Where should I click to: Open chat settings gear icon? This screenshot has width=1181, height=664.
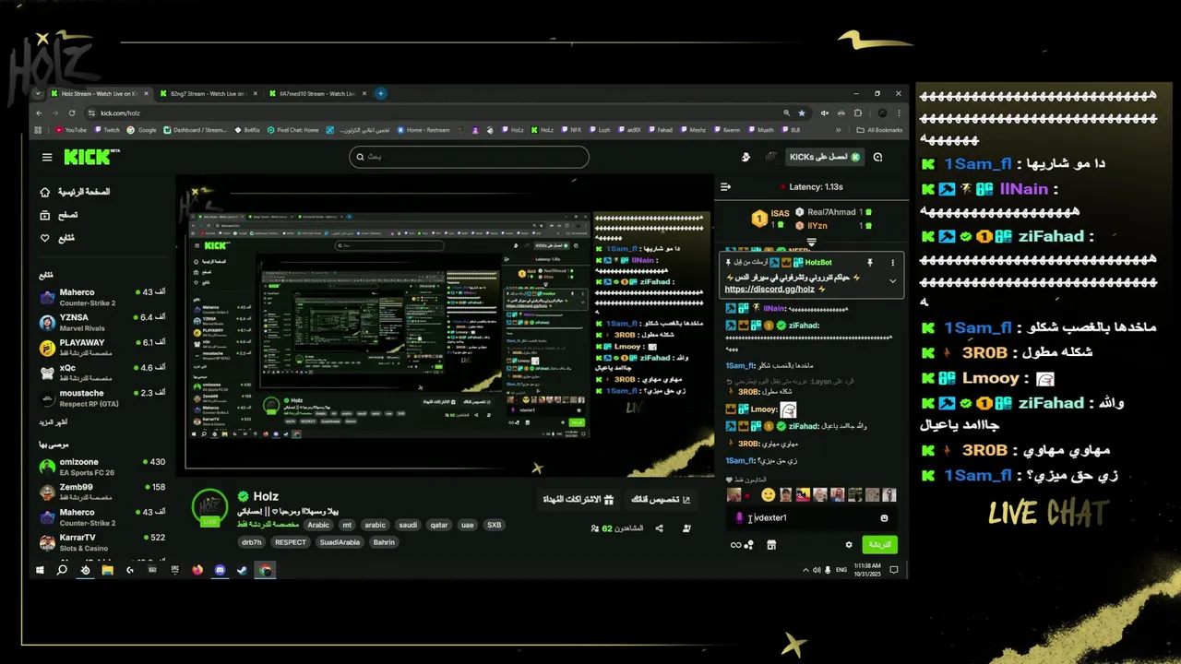[849, 545]
